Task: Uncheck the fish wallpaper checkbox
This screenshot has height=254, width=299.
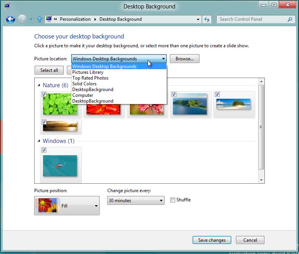Action: tap(44, 150)
